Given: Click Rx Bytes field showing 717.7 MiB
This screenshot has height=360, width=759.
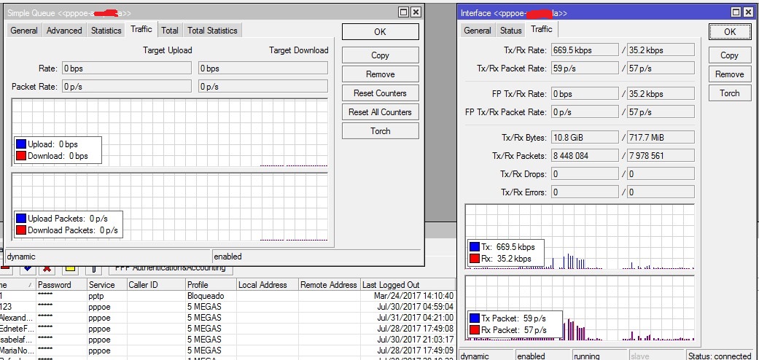Looking at the screenshot, I should pos(661,138).
